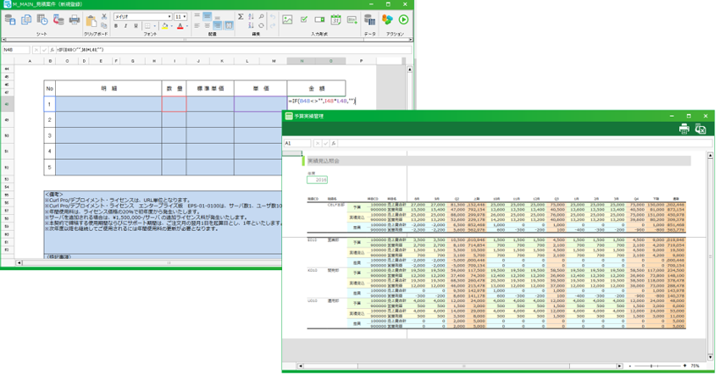720x385 pixels.
Task: Toggle Italic formatting
Action: click(126, 26)
